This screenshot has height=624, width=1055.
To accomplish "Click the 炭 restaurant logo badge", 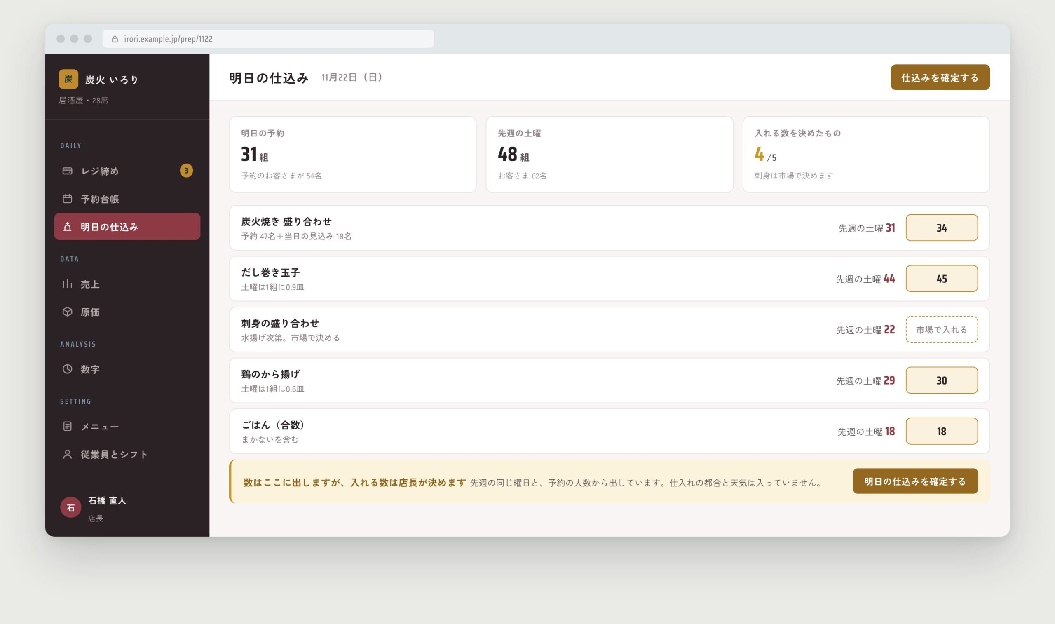I will [x=68, y=79].
